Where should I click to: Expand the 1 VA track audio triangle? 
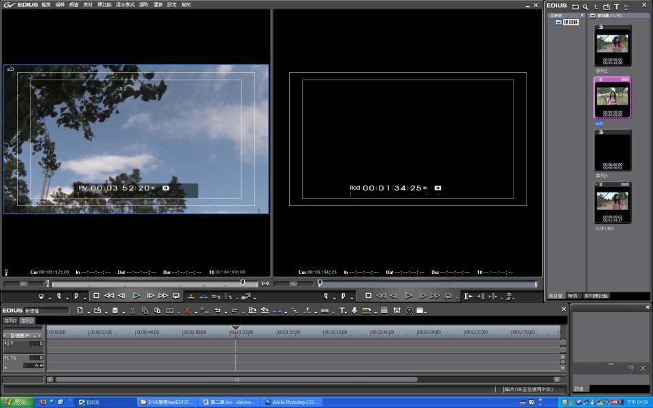pos(6,366)
